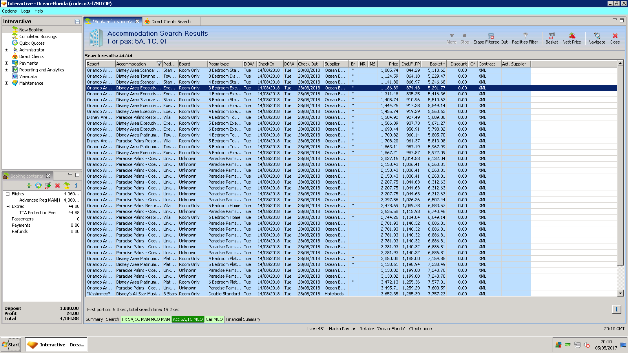Switch to the Direct Clients Search tab

171,22
